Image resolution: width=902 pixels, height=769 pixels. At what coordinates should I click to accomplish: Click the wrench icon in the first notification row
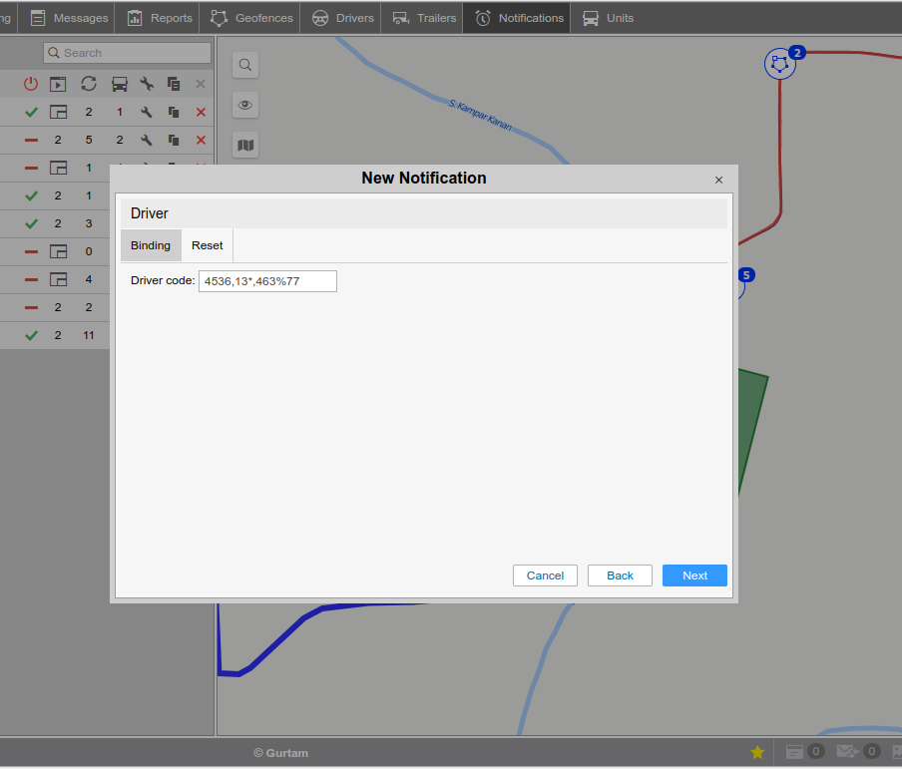147,113
